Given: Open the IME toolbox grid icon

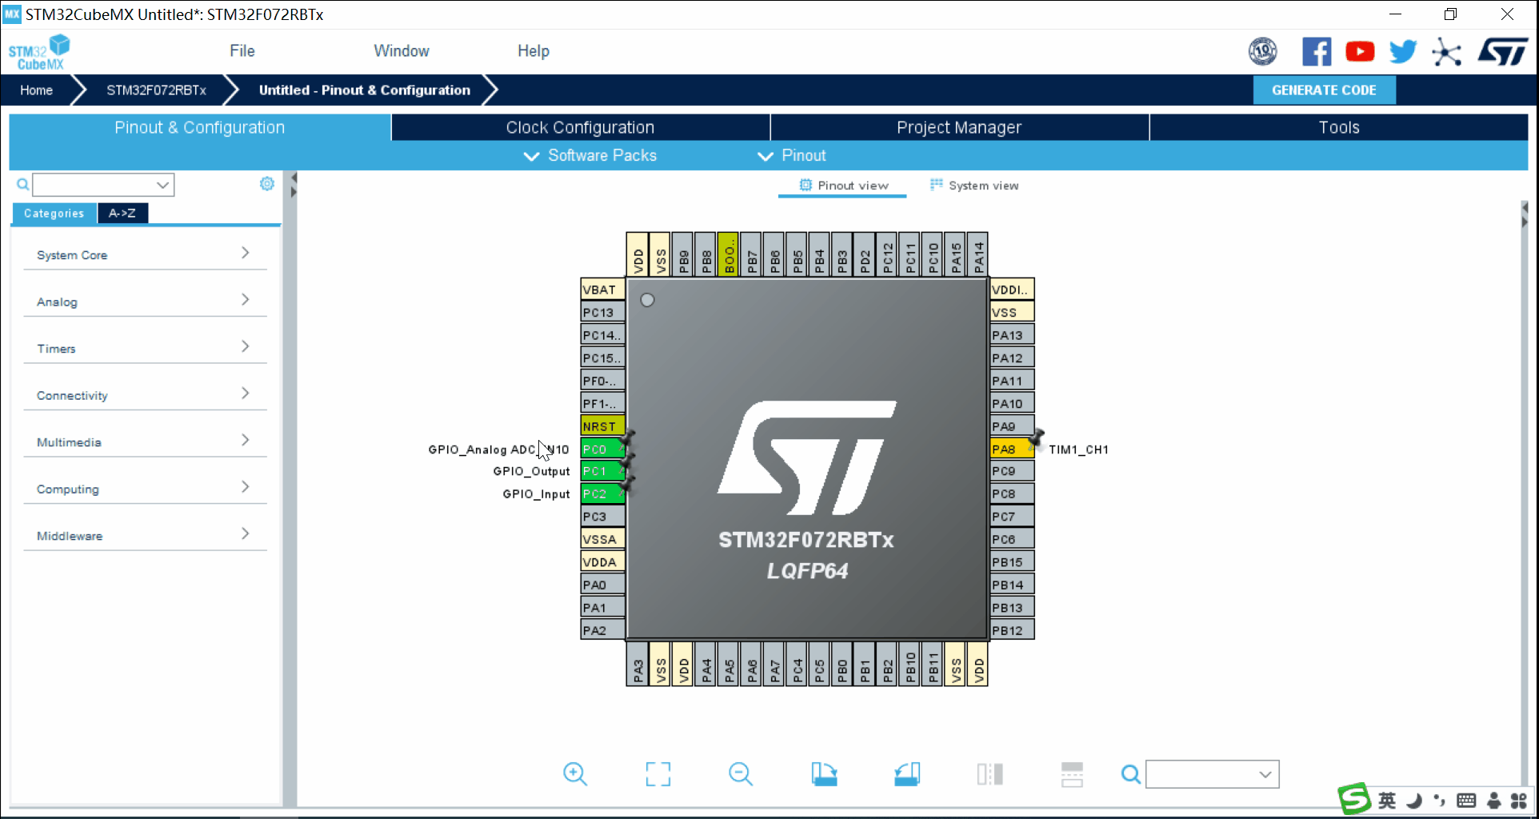Looking at the screenshot, I should pos(1519,801).
